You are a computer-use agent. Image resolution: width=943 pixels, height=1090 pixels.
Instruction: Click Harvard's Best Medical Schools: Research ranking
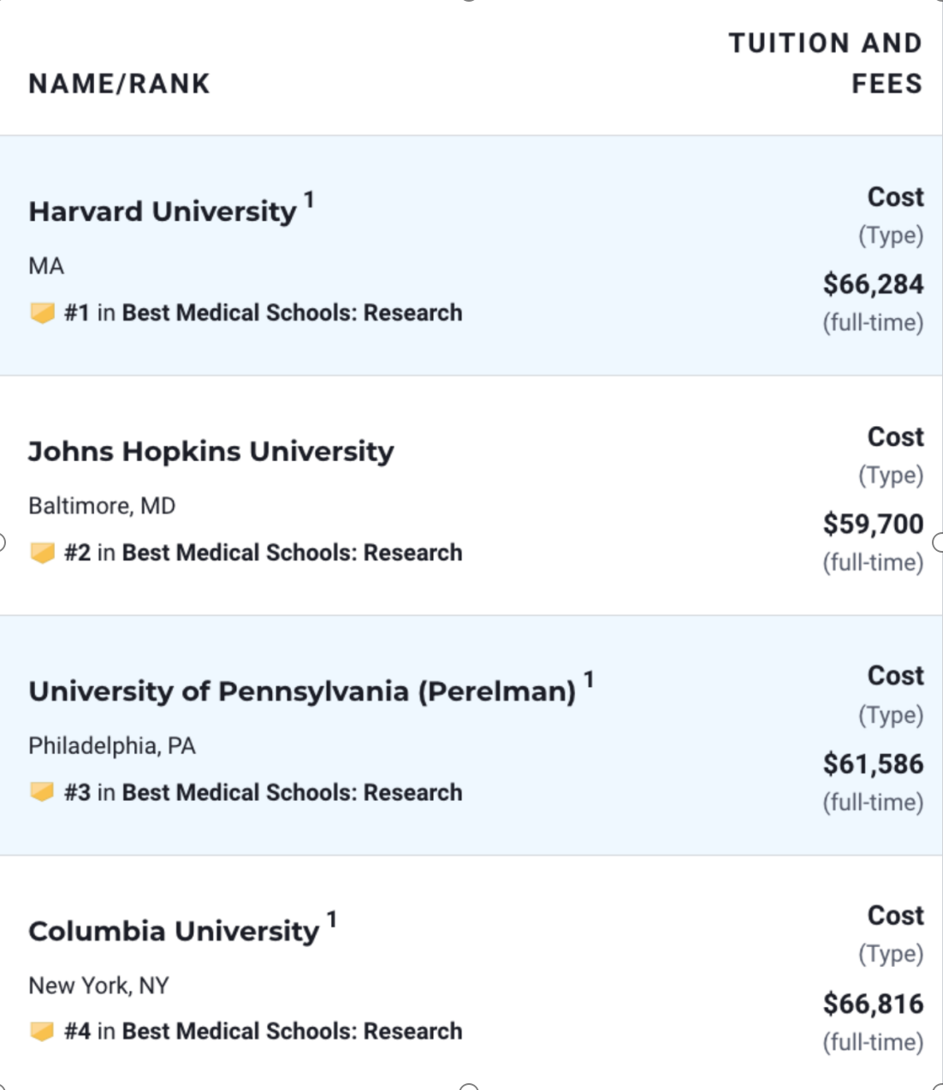292,313
